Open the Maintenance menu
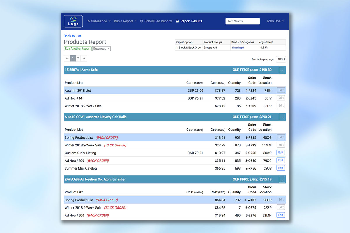 click(x=99, y=21)
